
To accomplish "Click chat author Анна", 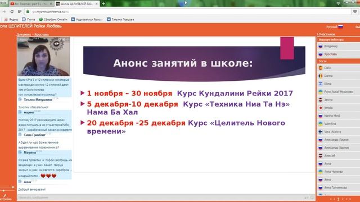I will [28, 182].
